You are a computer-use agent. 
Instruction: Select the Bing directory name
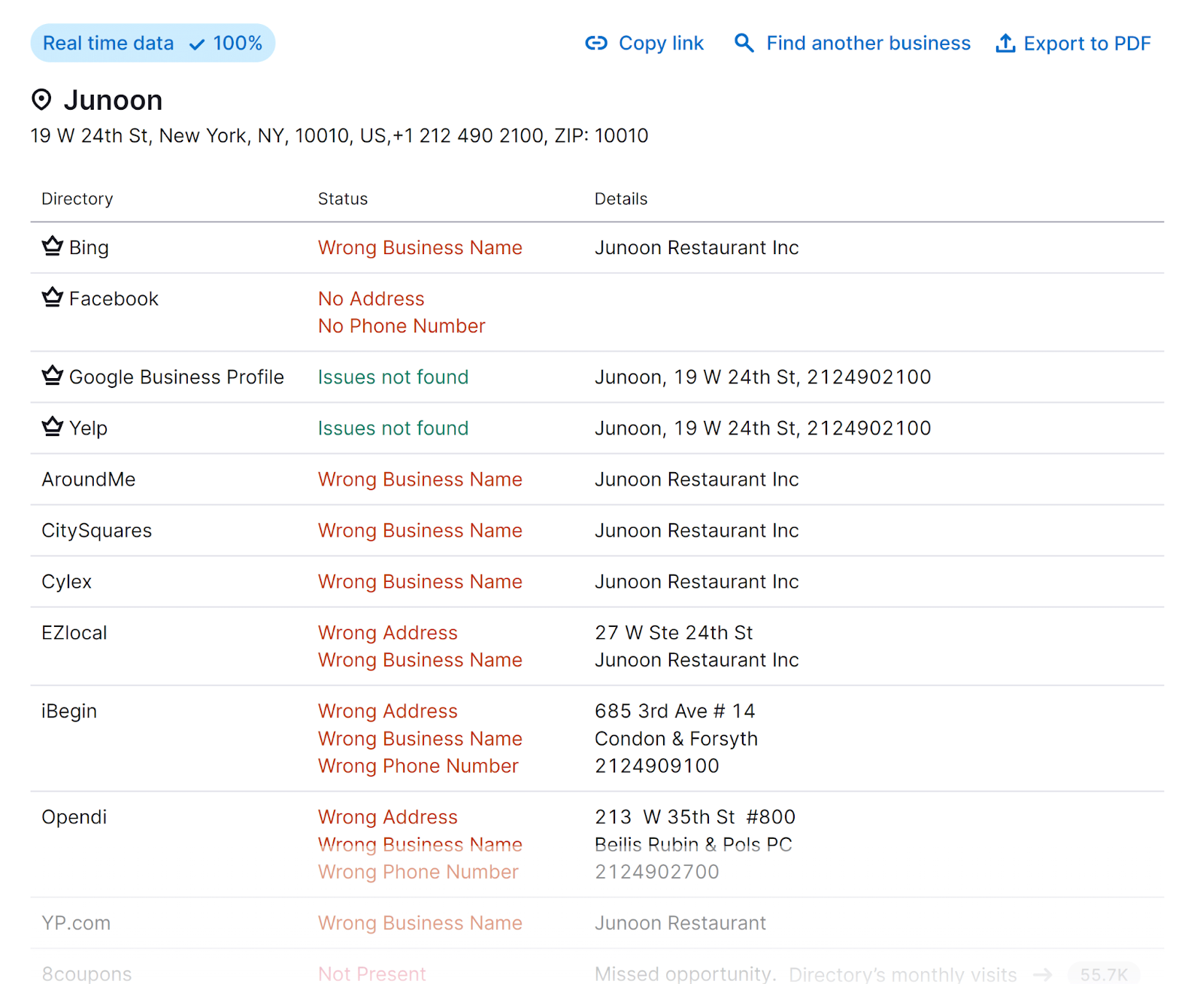click(x=89, y=247)
